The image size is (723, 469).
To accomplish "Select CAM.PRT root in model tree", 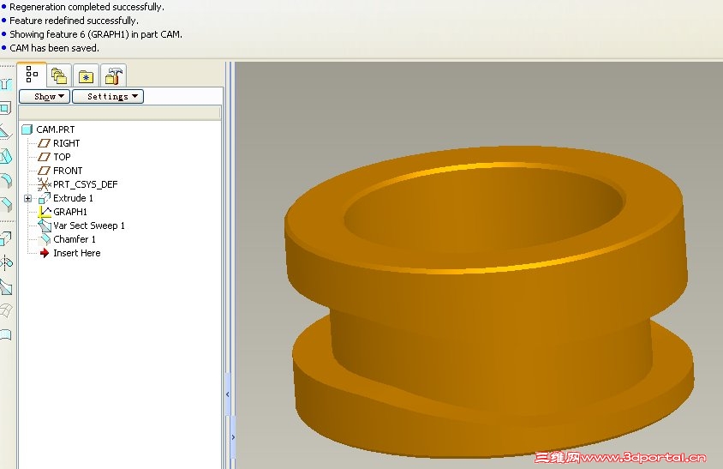I will [48, 129].
